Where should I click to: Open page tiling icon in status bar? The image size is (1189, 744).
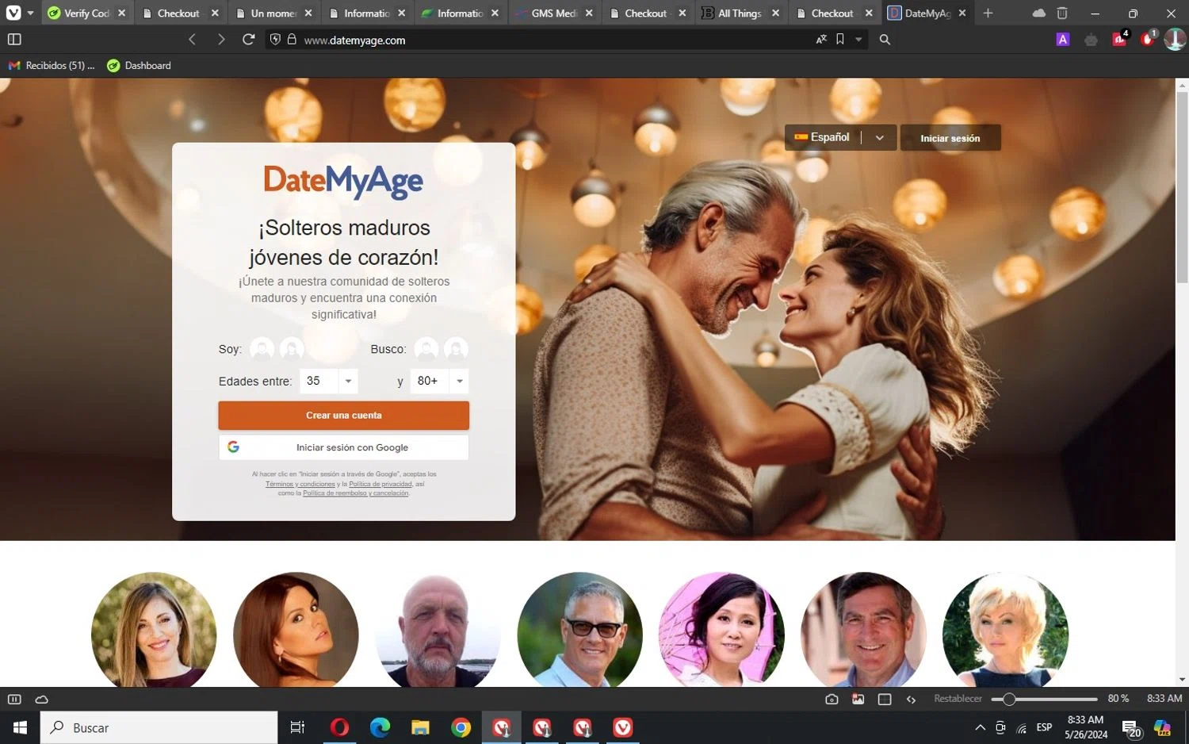pos(885,699)
